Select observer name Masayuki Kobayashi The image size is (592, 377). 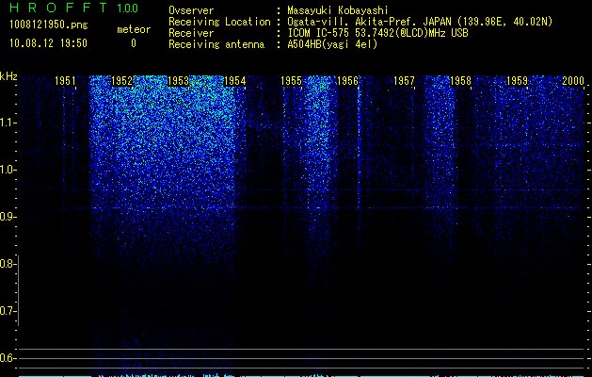338,10
